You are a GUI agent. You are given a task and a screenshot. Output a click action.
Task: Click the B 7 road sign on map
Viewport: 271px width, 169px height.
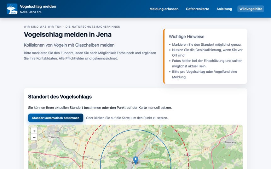206,149
